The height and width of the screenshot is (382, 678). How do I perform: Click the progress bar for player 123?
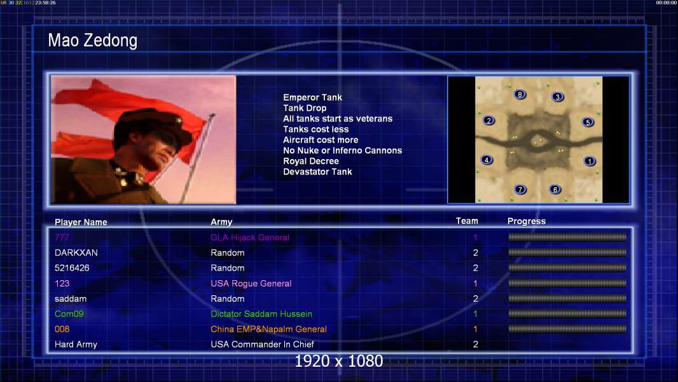(567, 283)
